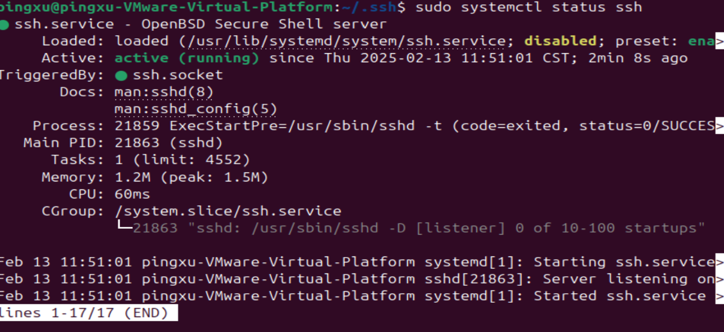Click the 'active (running)' status text
The width and height of the screenshot is (724, 332).
[187, 58]
